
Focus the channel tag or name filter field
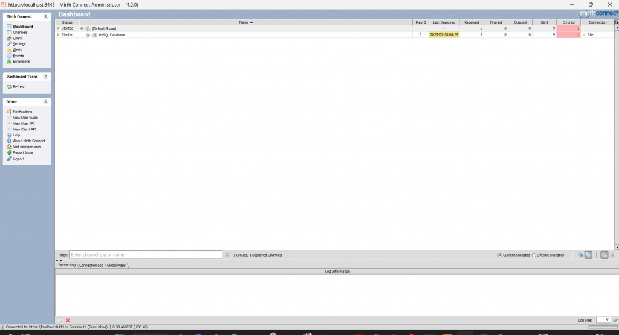tap(146, 255)
